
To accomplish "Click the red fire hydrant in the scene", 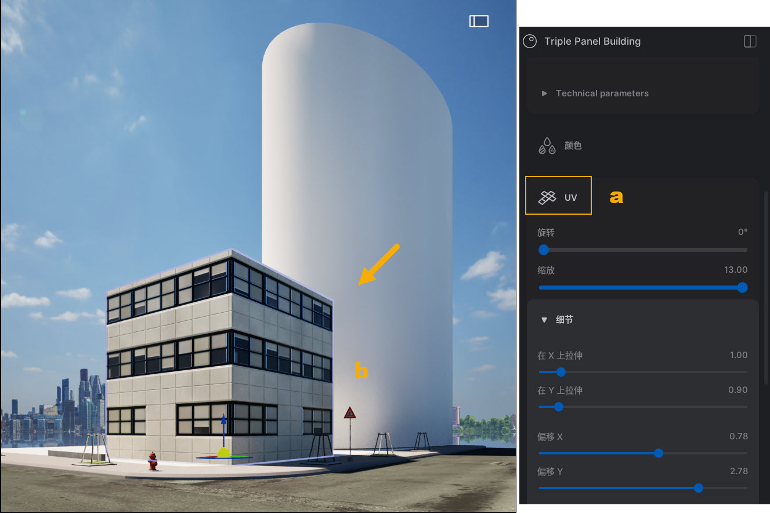I will click(153, 461).
